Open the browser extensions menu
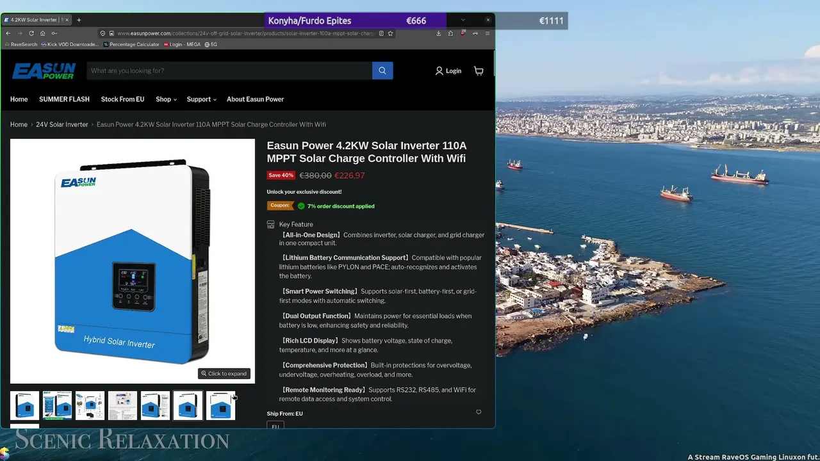 click(x=450, y=33)
